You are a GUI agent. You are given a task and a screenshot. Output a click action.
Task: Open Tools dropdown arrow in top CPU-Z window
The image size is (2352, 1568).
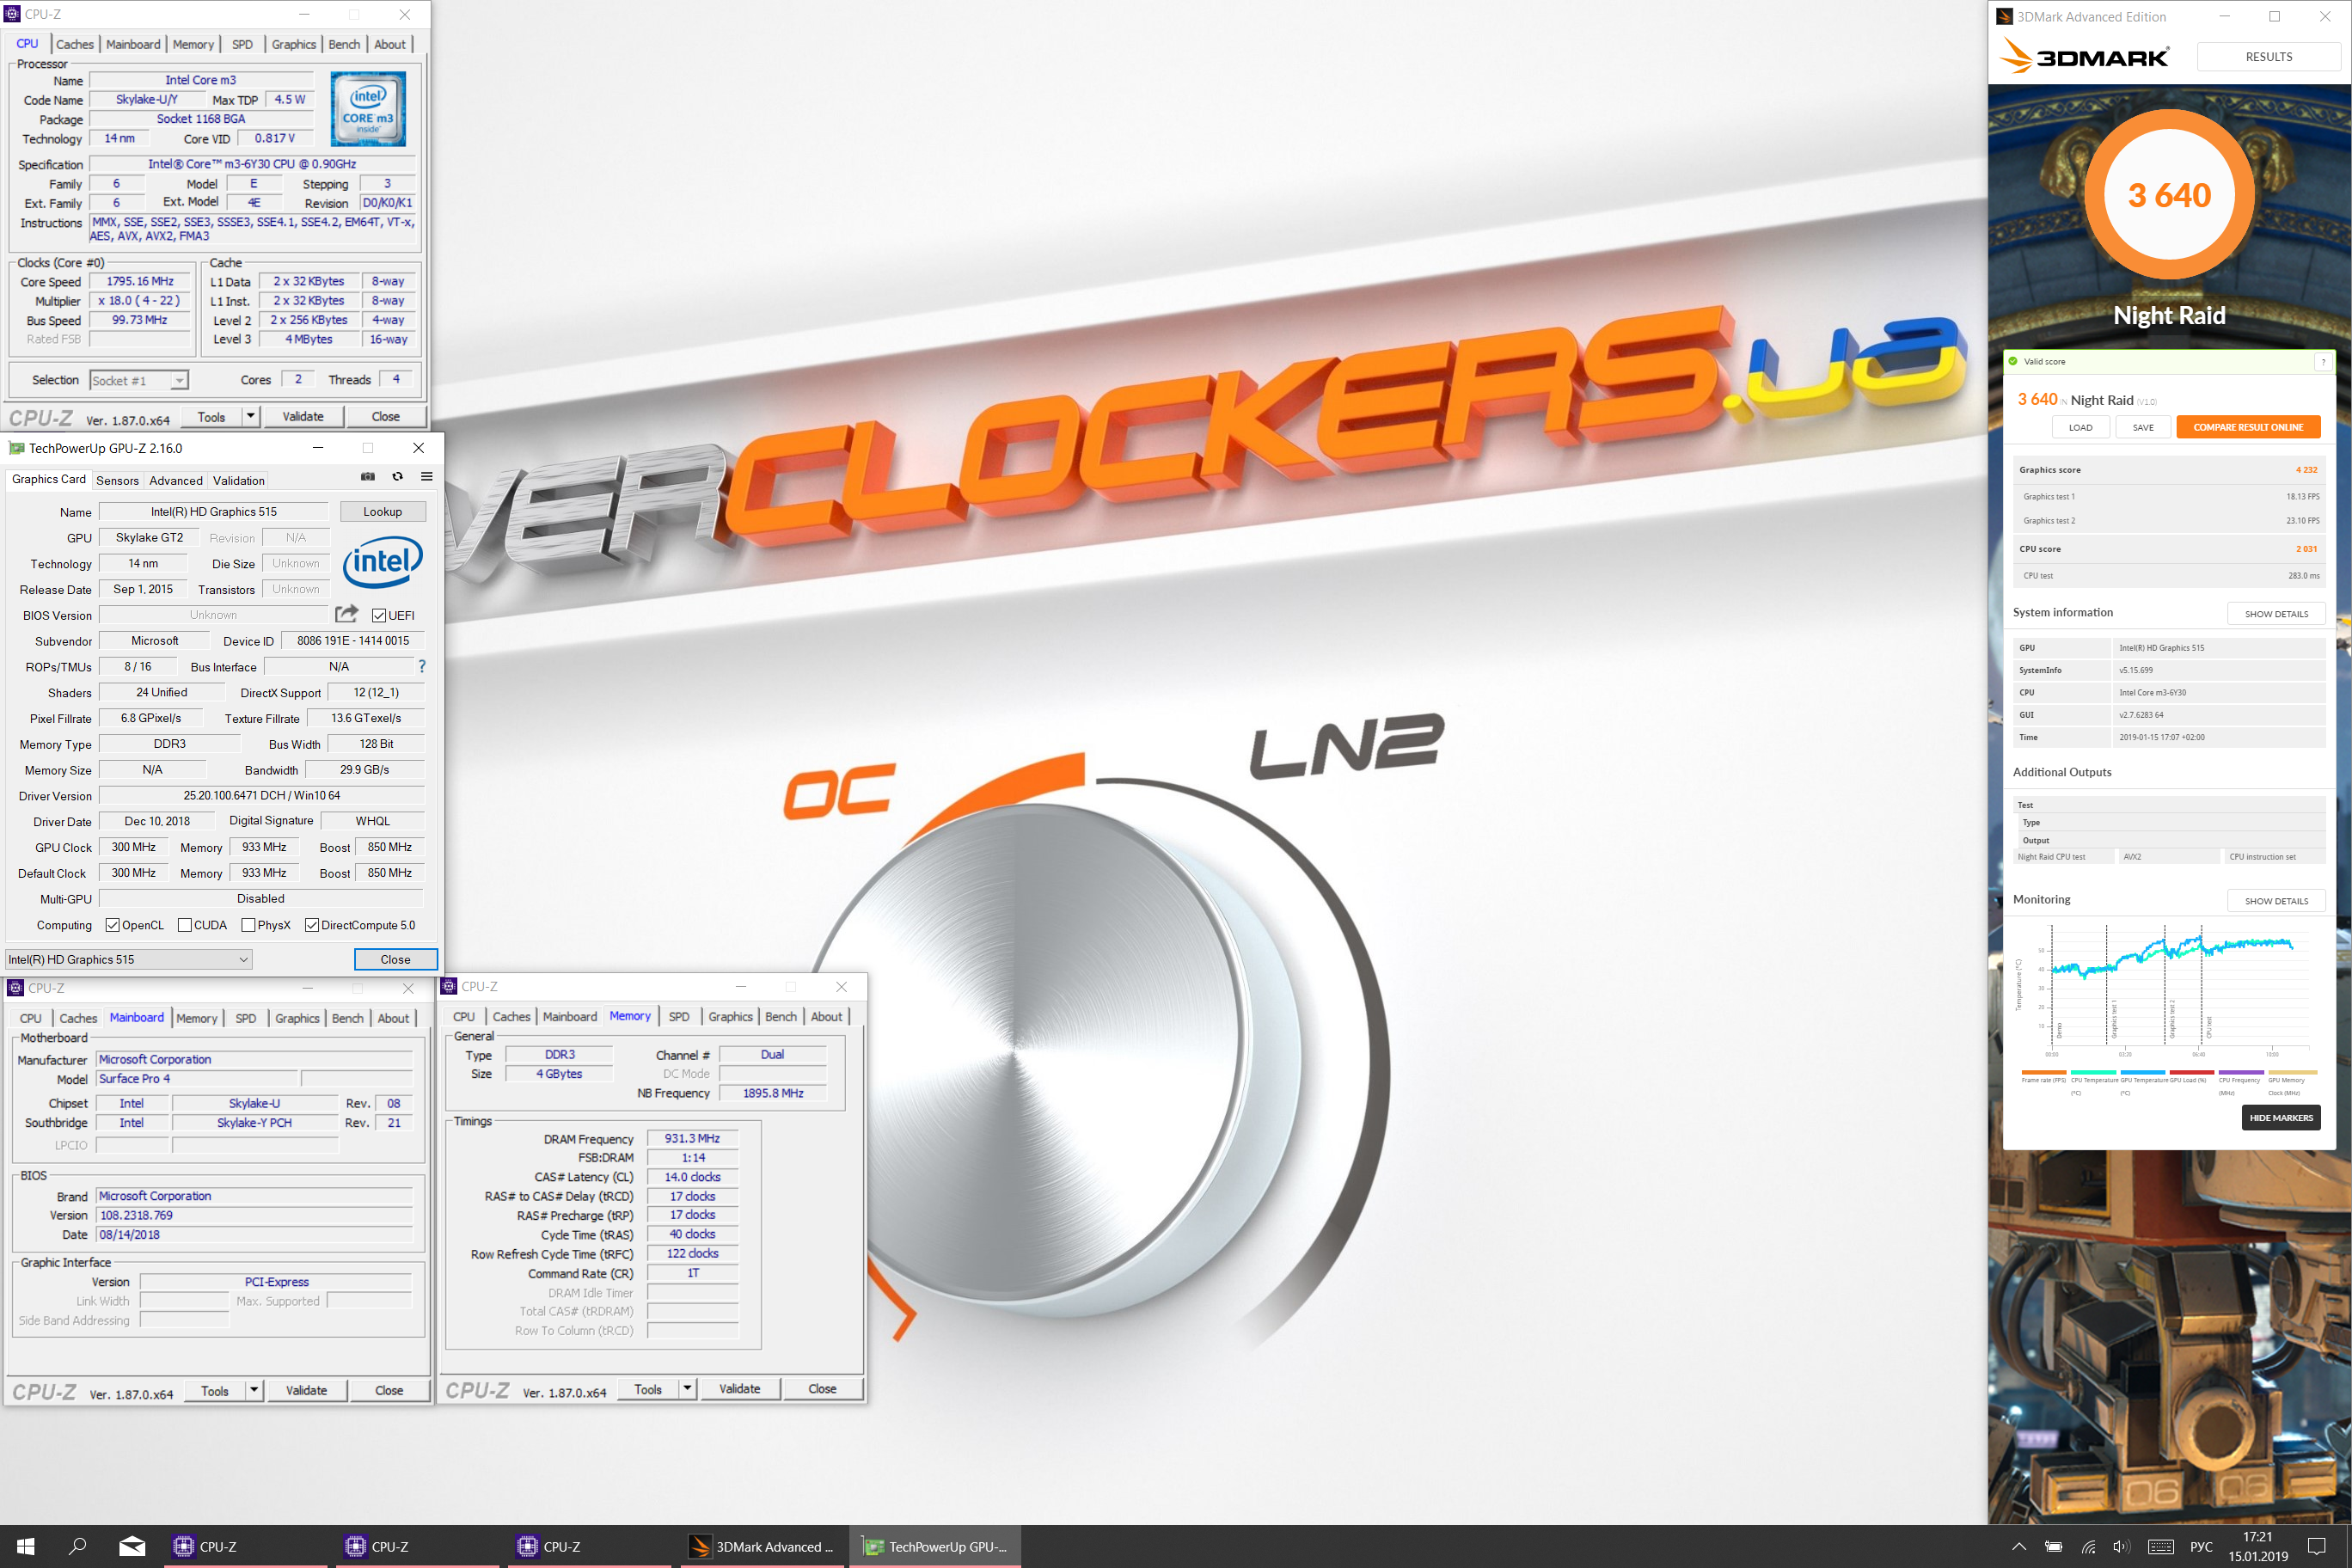(250, 416)
